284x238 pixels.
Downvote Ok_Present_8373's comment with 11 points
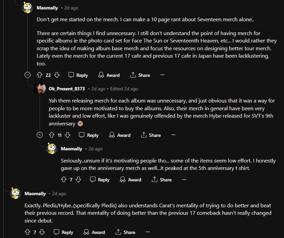pos(68,135)
